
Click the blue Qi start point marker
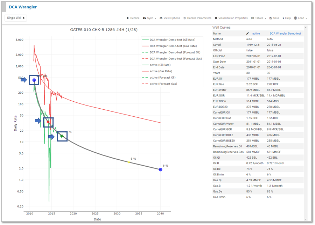coord(34,80)
